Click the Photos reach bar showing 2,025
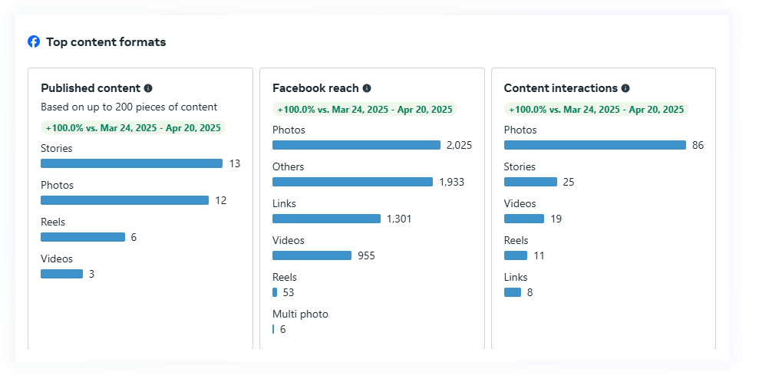This screenshot has height=392, width=759. click(x=356, y=145)
